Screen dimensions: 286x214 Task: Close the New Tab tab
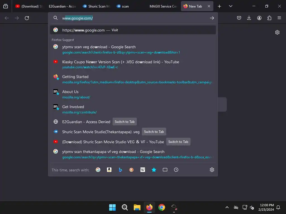[x=209, y=6]
